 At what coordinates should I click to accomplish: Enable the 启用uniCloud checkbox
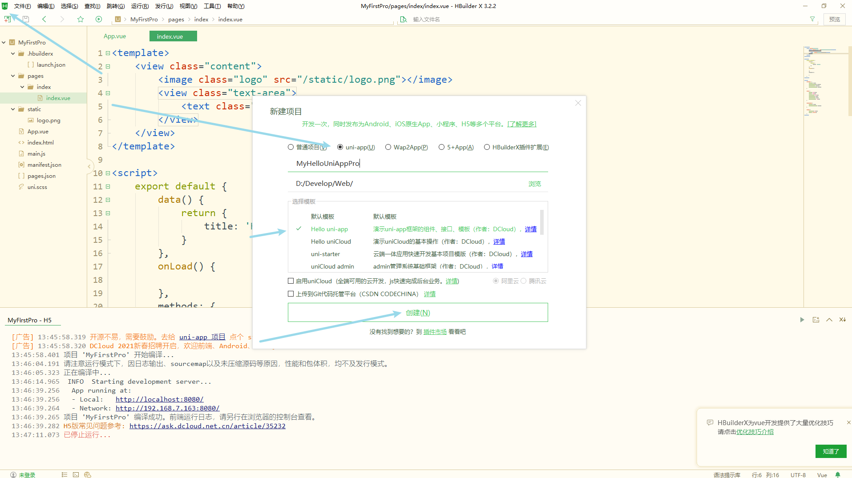[291, 281]
